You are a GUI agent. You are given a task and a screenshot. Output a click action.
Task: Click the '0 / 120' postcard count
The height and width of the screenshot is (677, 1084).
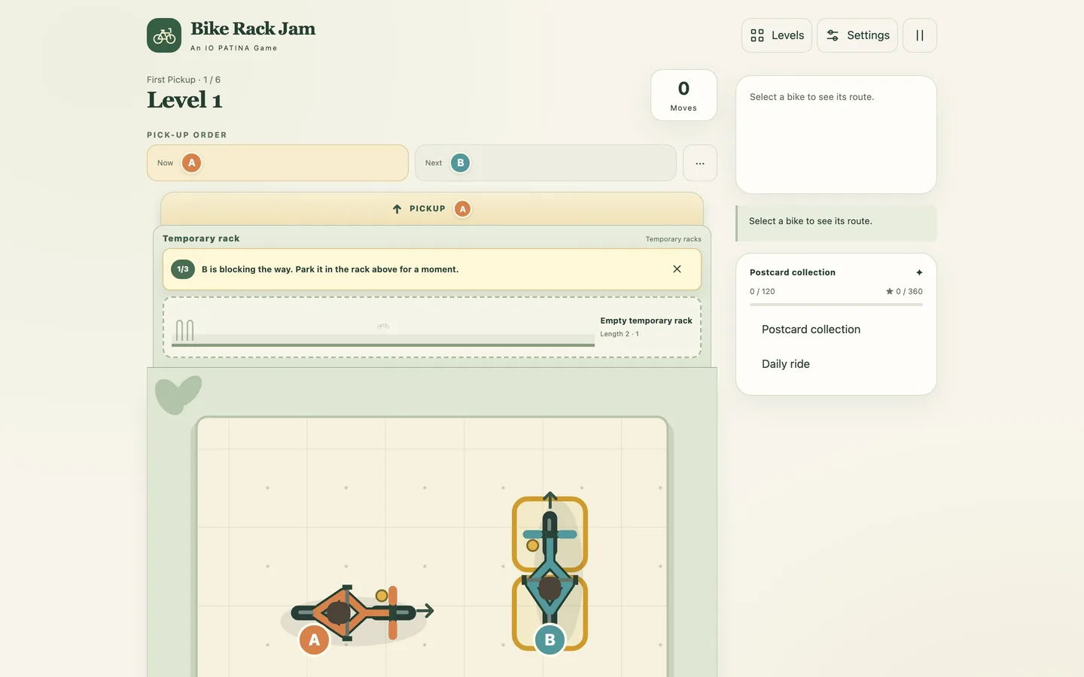pos(762,291)
